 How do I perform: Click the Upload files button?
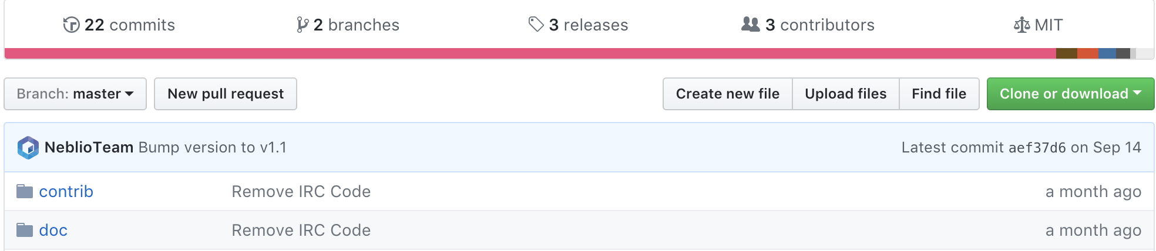click(x=846, y=94)
